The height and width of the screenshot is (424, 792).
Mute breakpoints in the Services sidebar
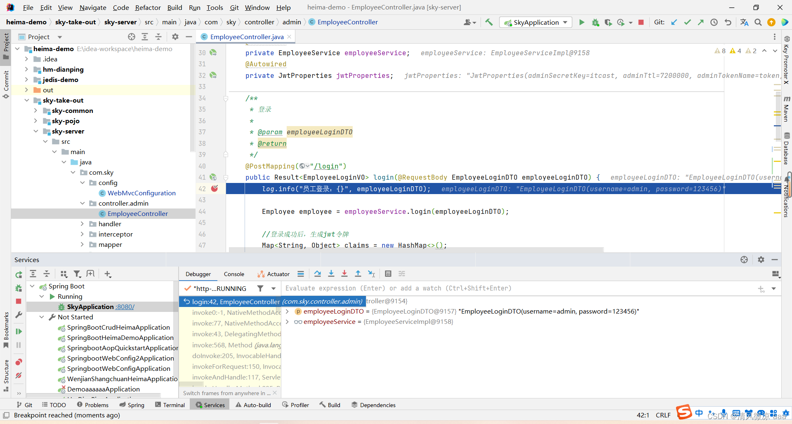click(x=19, y=375)
